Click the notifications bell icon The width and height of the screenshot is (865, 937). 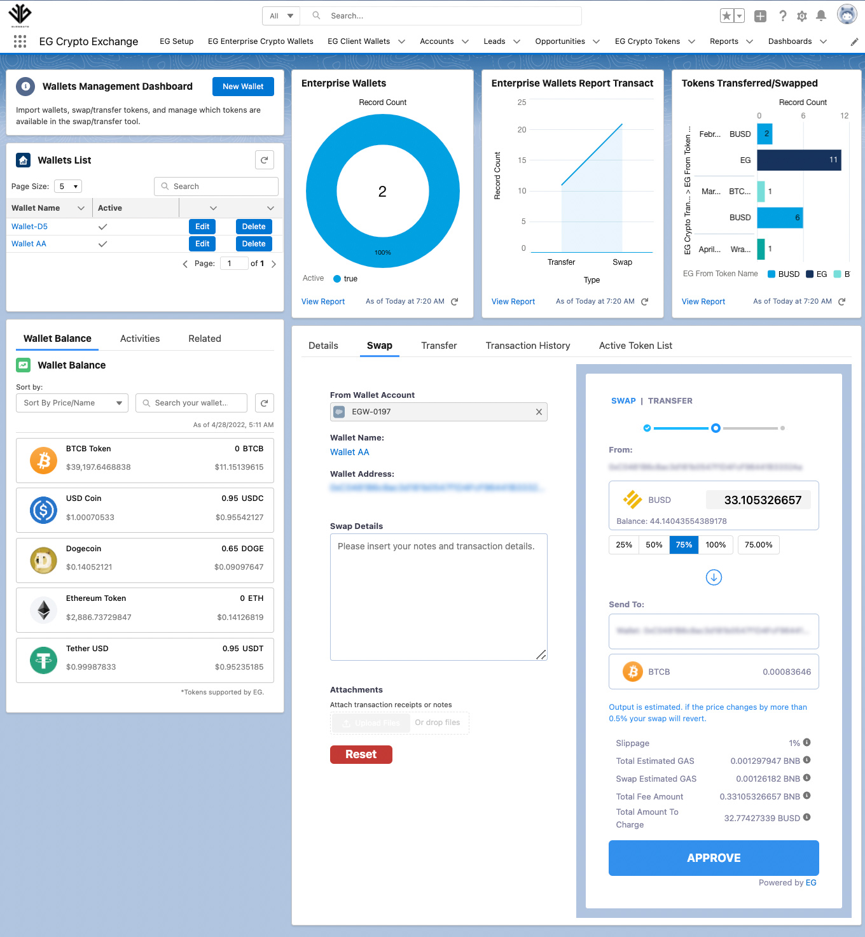(820, 15)
